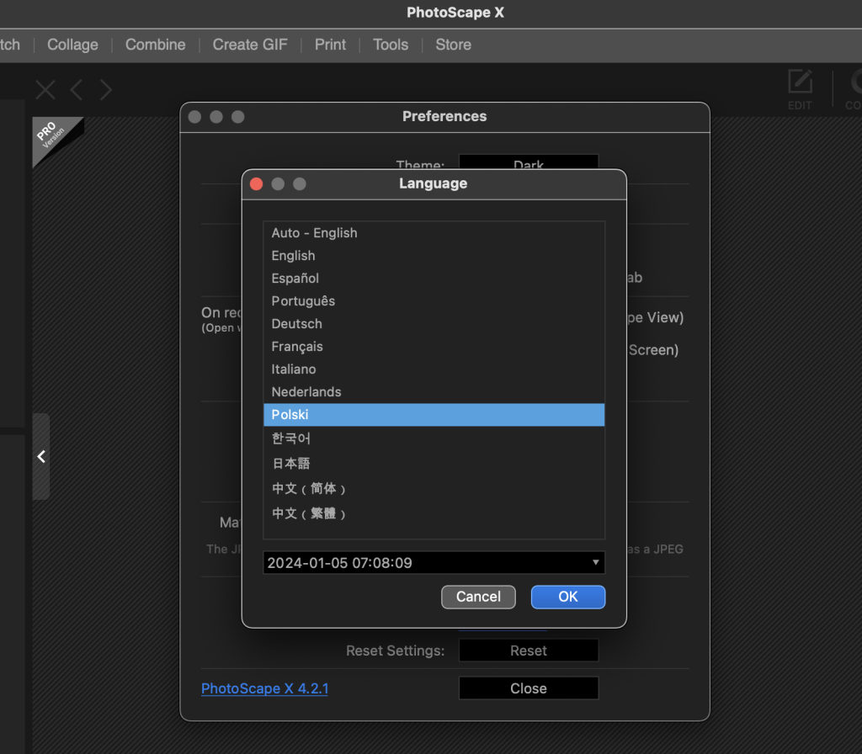Open the PhotoScape X 4.2.1 link

click(264, 688)
